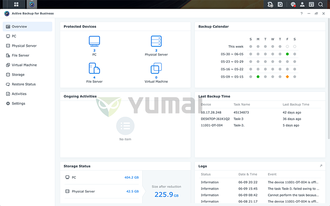Click the green dot in 05-30 ~ 06-05 Friday
The image size is (330, 206).
point(287,54)
